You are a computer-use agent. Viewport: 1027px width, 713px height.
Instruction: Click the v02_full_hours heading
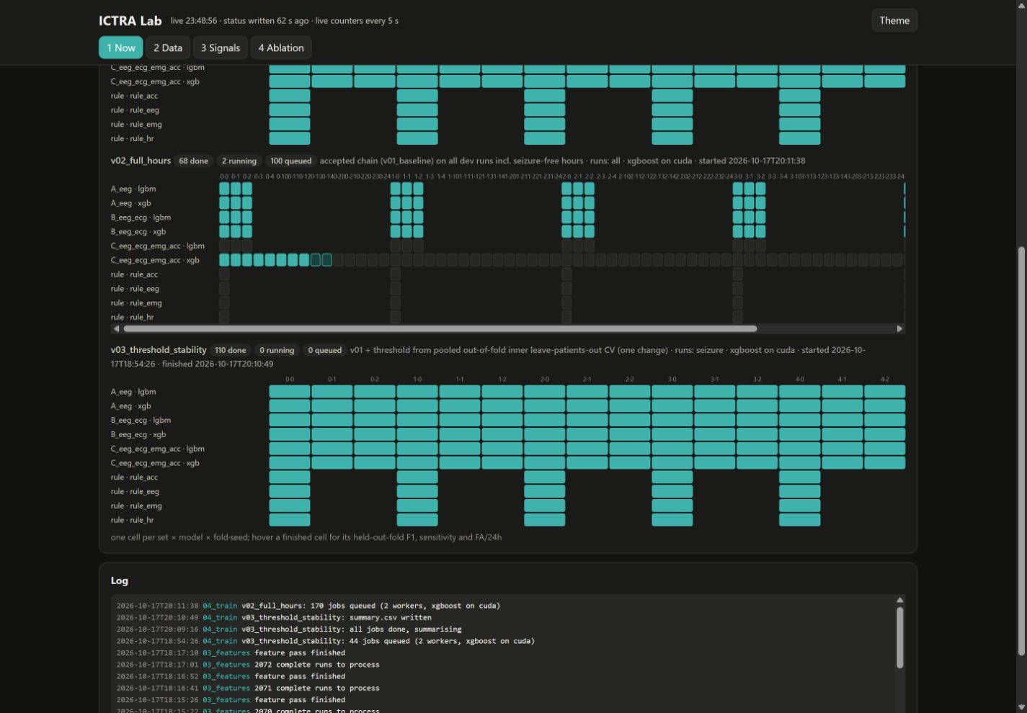pyautogui.click(x=141, y=161)
